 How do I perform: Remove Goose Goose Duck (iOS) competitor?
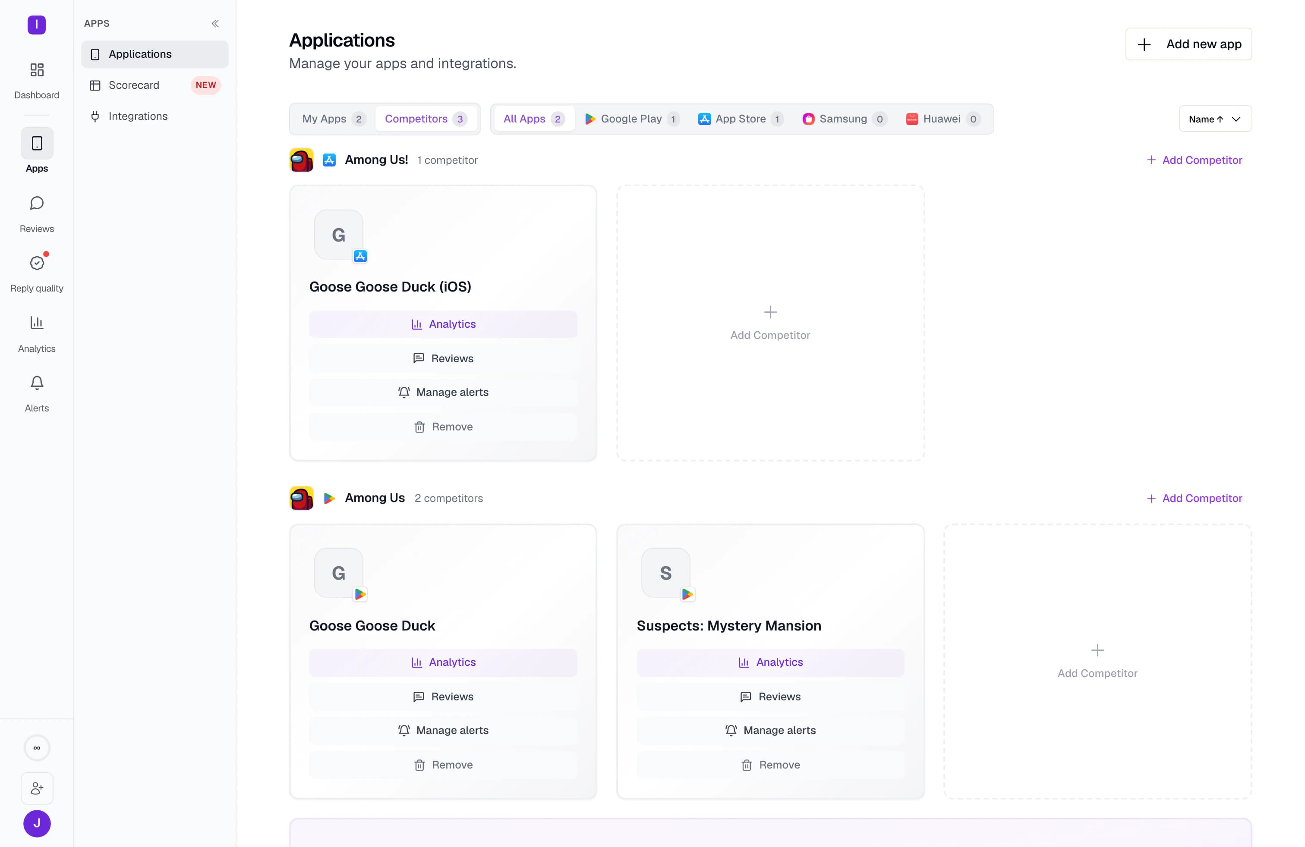pos(443,427)
